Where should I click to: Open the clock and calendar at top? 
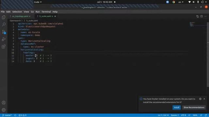coord(104,2)
